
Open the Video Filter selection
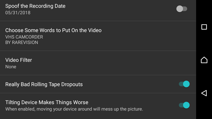(x=98, y=63)
